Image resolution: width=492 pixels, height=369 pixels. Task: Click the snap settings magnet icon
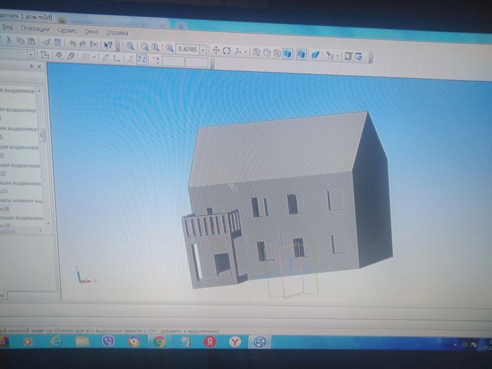59,56
